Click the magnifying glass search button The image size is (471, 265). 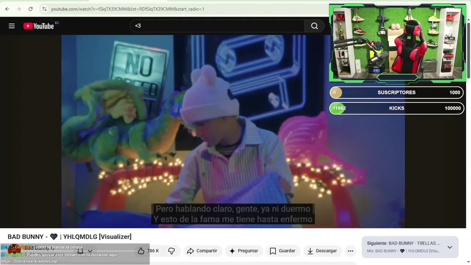[x=314, y=26]
